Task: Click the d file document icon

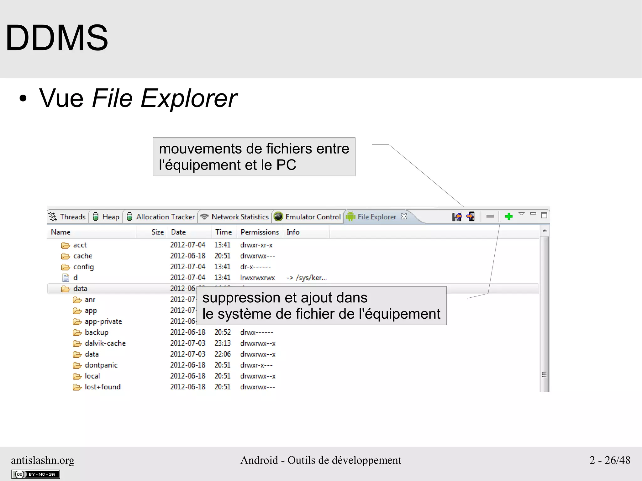Action: [x=66, y=278]
